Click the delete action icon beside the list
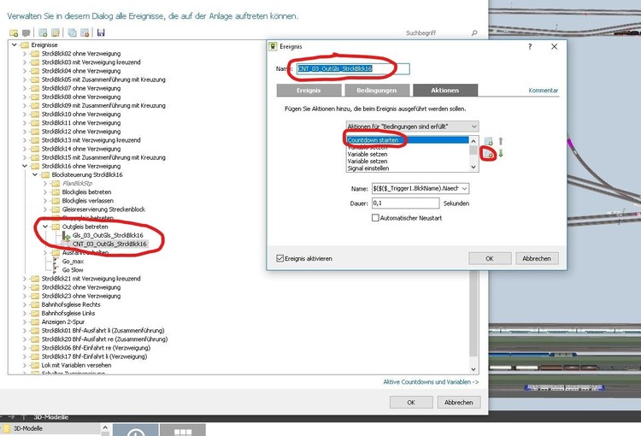641x436 pixels. coord(489,154)
